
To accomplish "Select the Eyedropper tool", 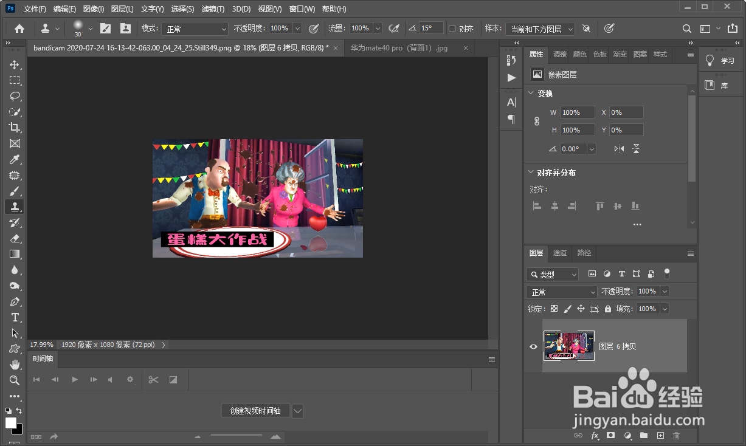I will point(15,159).
